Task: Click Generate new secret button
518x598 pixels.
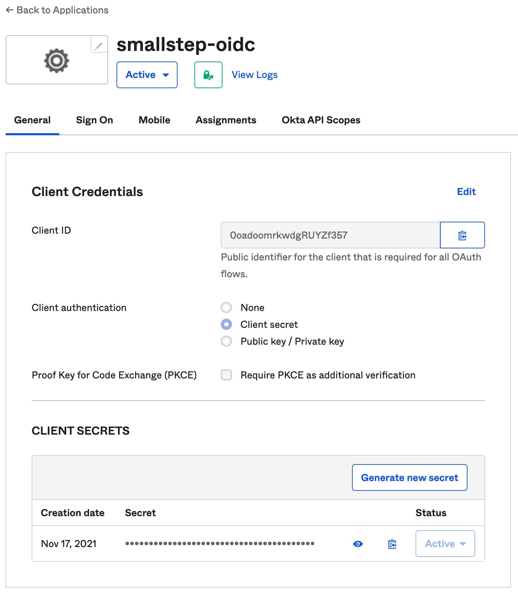Action: click(x=410, y=478)
